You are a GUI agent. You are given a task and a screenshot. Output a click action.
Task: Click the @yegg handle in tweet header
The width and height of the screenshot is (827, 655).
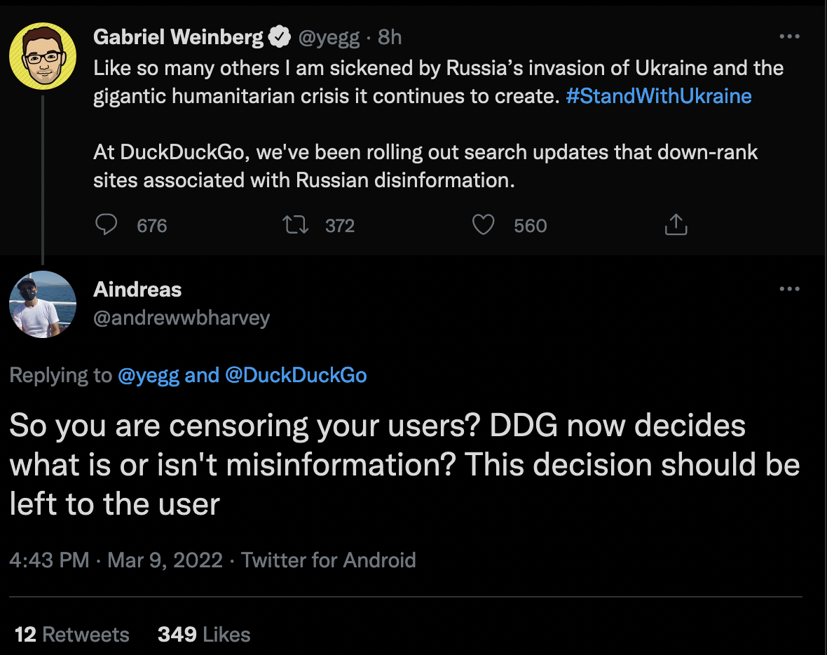[329, 37]
